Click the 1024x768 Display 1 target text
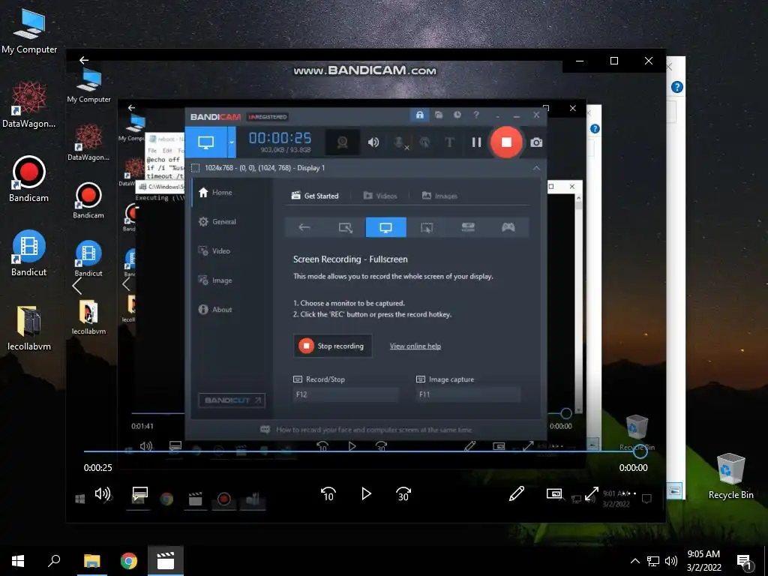This screenshot has height=576, width=768. click(x=265, y=168)
